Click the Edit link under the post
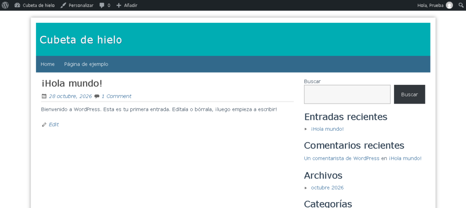The width and height of the screenshot is (466, 208). [x=54, y=124]
